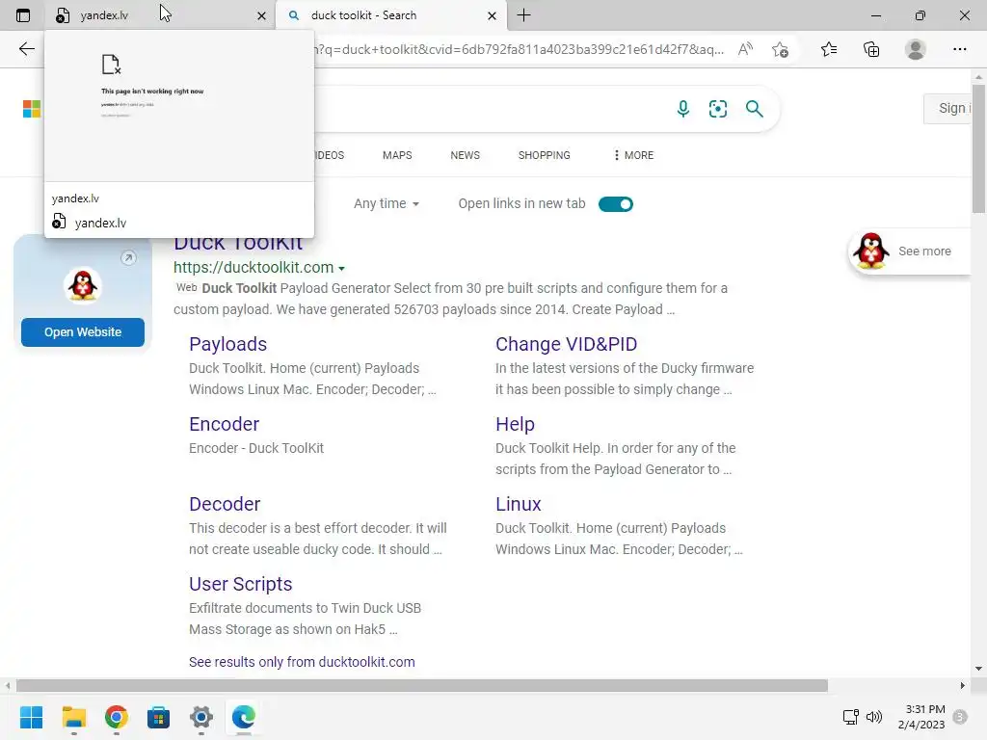Click the scroll right arrow

point(963,685)
